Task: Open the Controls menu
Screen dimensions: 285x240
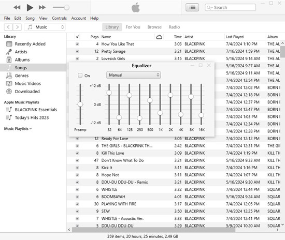Action: [x=59, y=18]
